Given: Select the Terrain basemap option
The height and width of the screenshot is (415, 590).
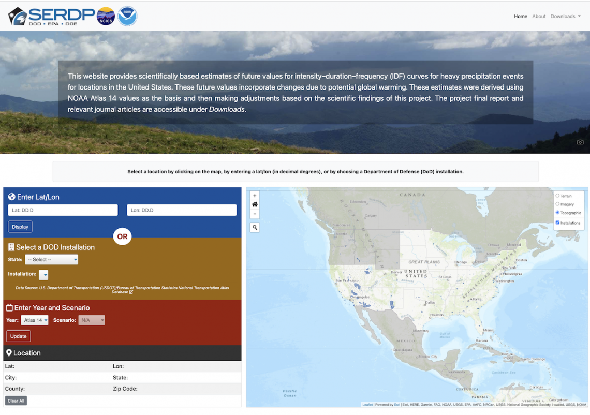Looking at the screenshot, I should point(557,196).
